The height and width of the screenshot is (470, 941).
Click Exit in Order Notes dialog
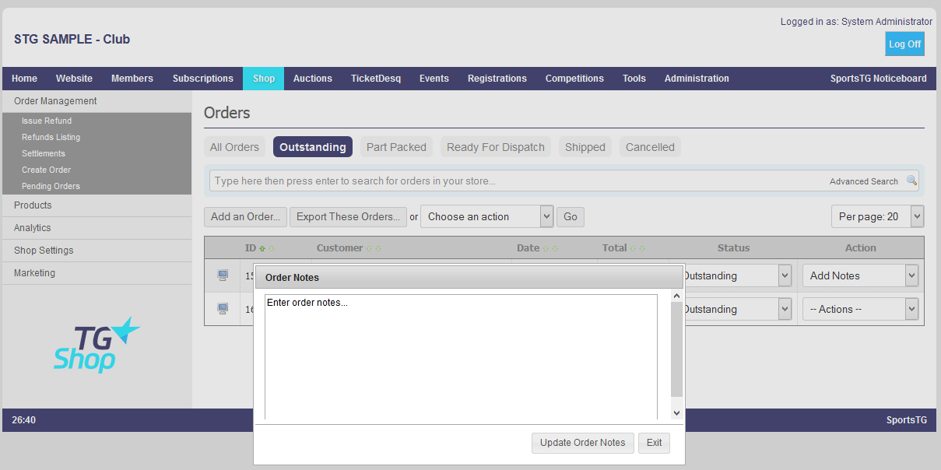click(654, 443)
